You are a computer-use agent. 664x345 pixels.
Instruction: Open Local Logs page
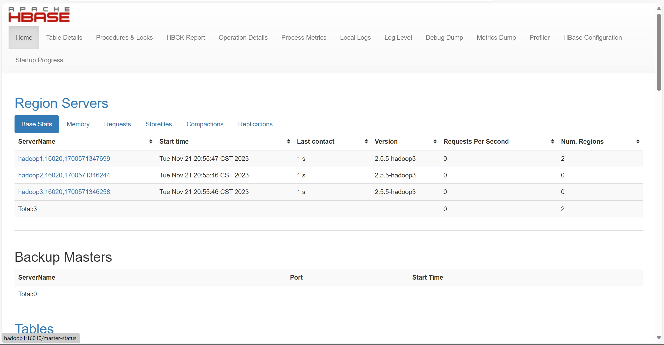(x=355, y=37)
